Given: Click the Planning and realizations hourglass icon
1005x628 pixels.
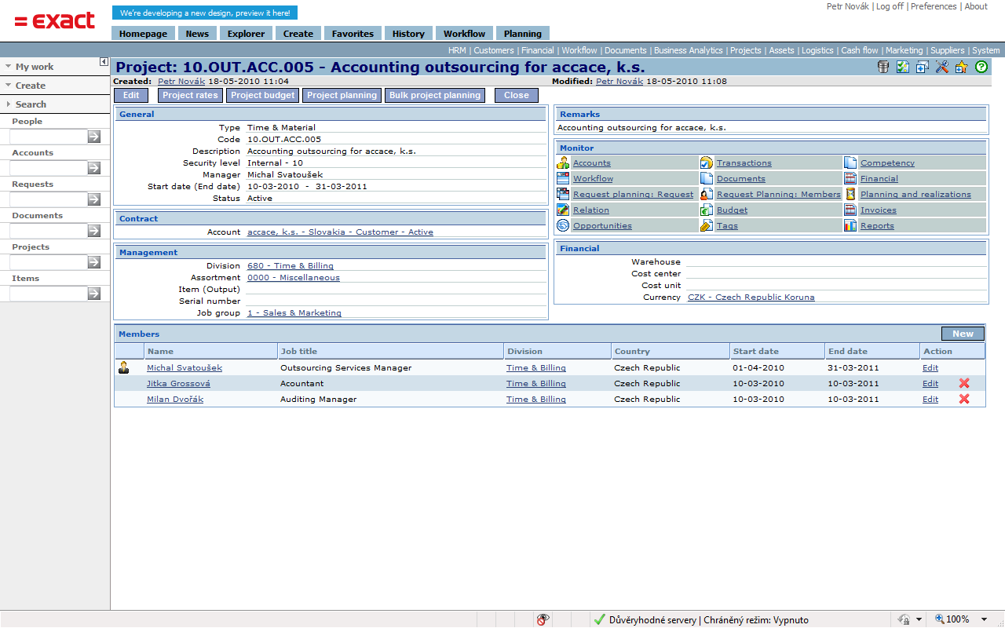Looking at the screenshot, I should 850,194.
